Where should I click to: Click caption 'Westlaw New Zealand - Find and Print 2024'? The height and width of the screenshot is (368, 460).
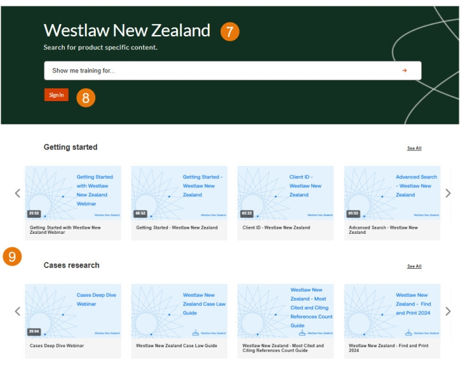[x=389, y=348]
